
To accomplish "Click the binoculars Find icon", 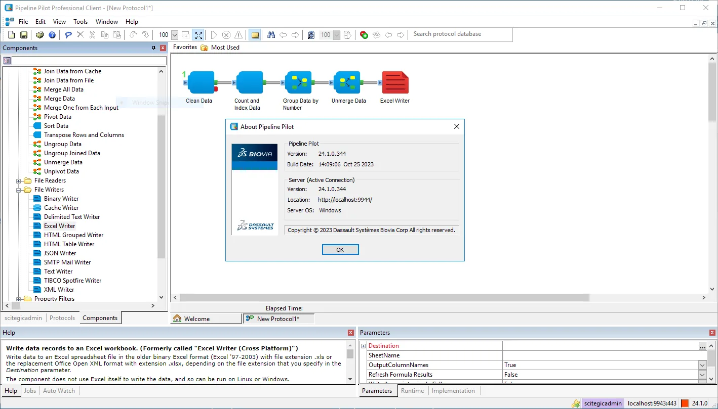I will (271, 35).
